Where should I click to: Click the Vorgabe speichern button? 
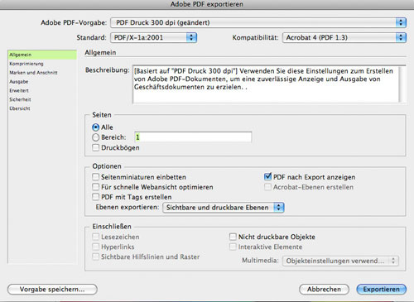pyautogui.click(x=52, y=290)
